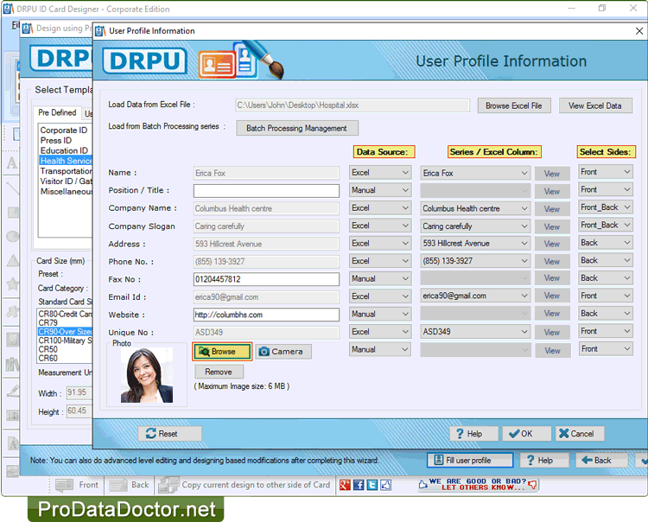
Task: Open Name data source dropdown
Action: tap(380, 173)
